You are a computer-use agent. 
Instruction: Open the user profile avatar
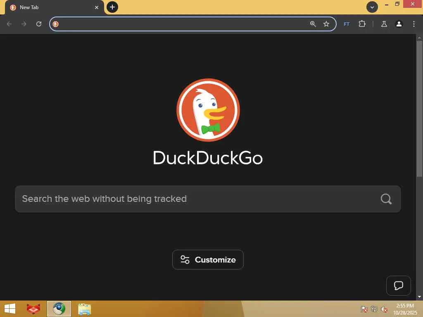(399, 24)
